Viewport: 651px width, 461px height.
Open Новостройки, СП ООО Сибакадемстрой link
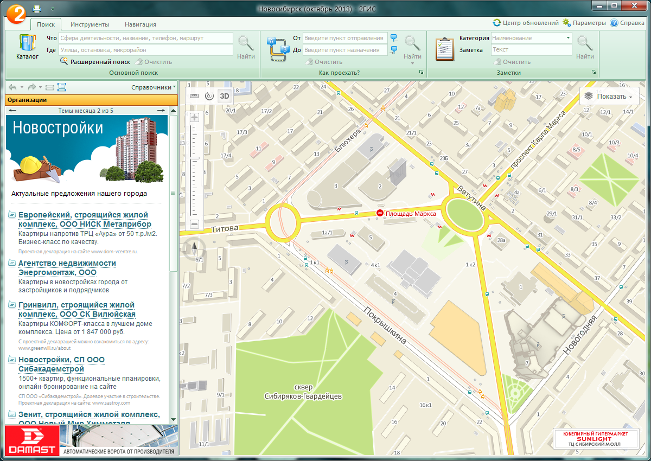click(61, 364)
